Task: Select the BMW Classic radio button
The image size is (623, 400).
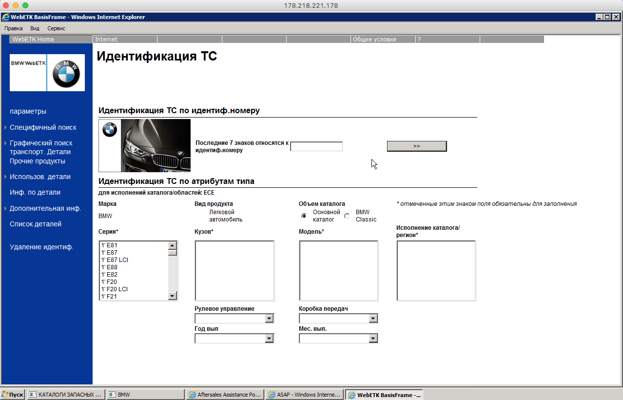Action: point(347,216)
